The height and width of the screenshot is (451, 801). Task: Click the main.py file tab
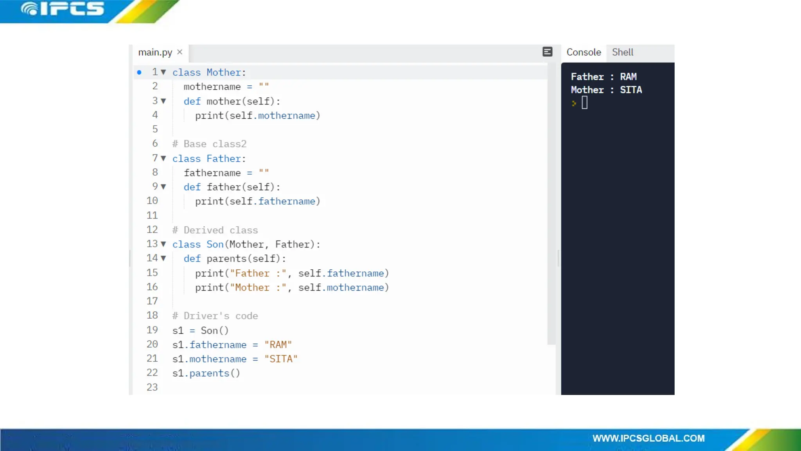(155, 52)
